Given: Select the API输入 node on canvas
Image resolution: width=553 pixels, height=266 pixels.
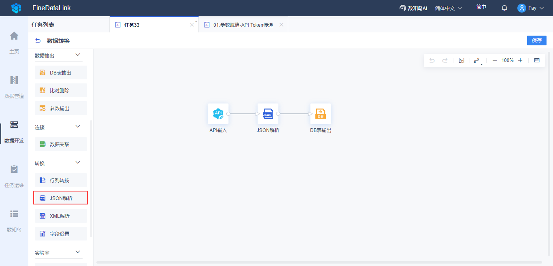Looking at the screenshot, I should pyautogui.click(x=218, y=114).
